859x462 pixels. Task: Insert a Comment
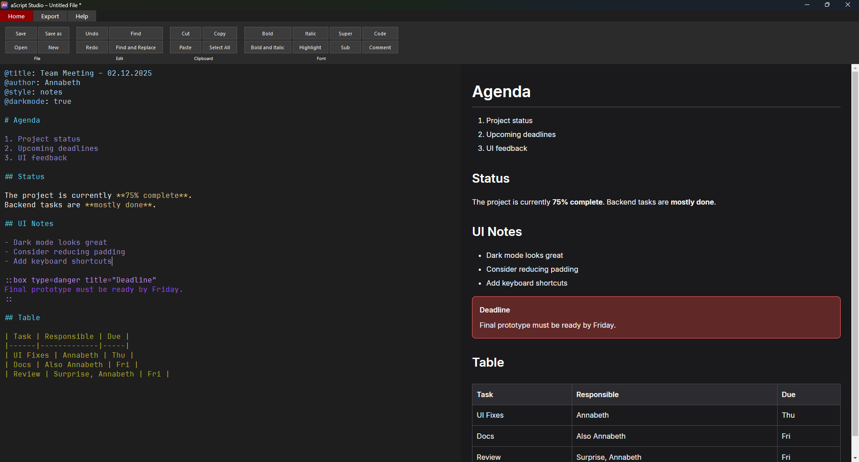(379, 47)
